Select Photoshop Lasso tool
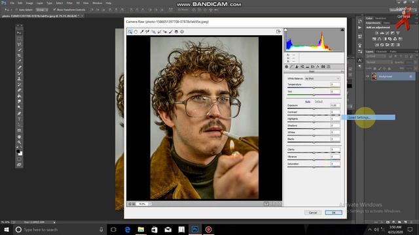Image resolution: width=419 pixels, height=235 pixels. [x=19, y=44]
